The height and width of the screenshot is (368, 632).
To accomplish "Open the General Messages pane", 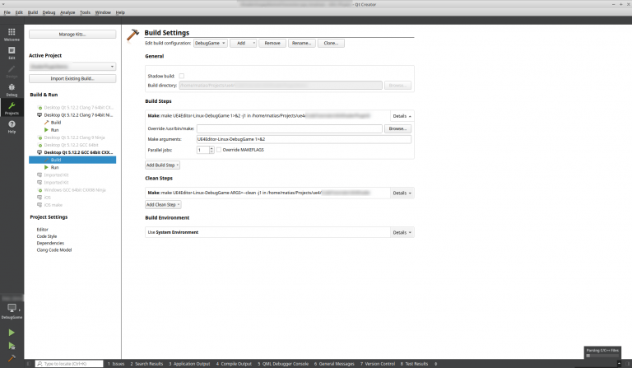I will point(334,364).
